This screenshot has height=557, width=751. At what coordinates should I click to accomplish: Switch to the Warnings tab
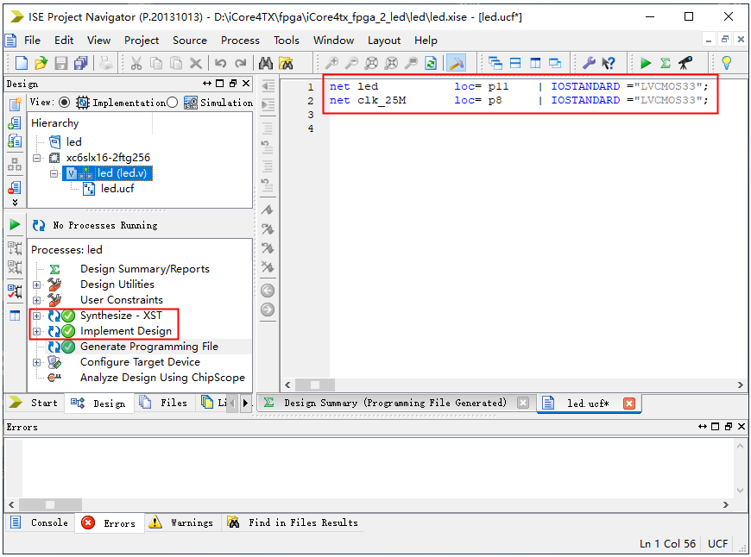181,523
